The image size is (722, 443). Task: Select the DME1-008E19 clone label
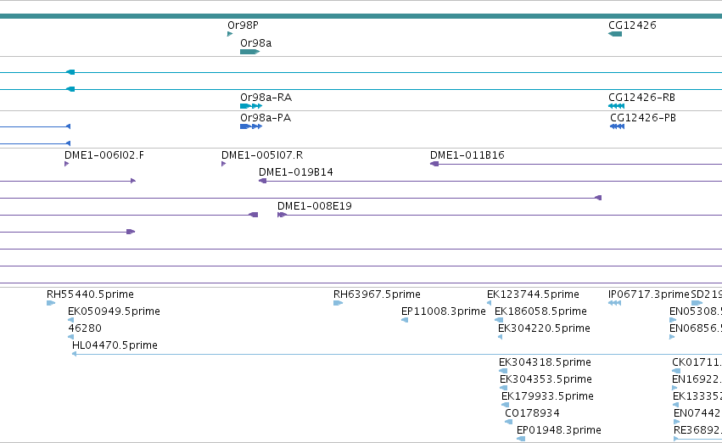[315, 206]
